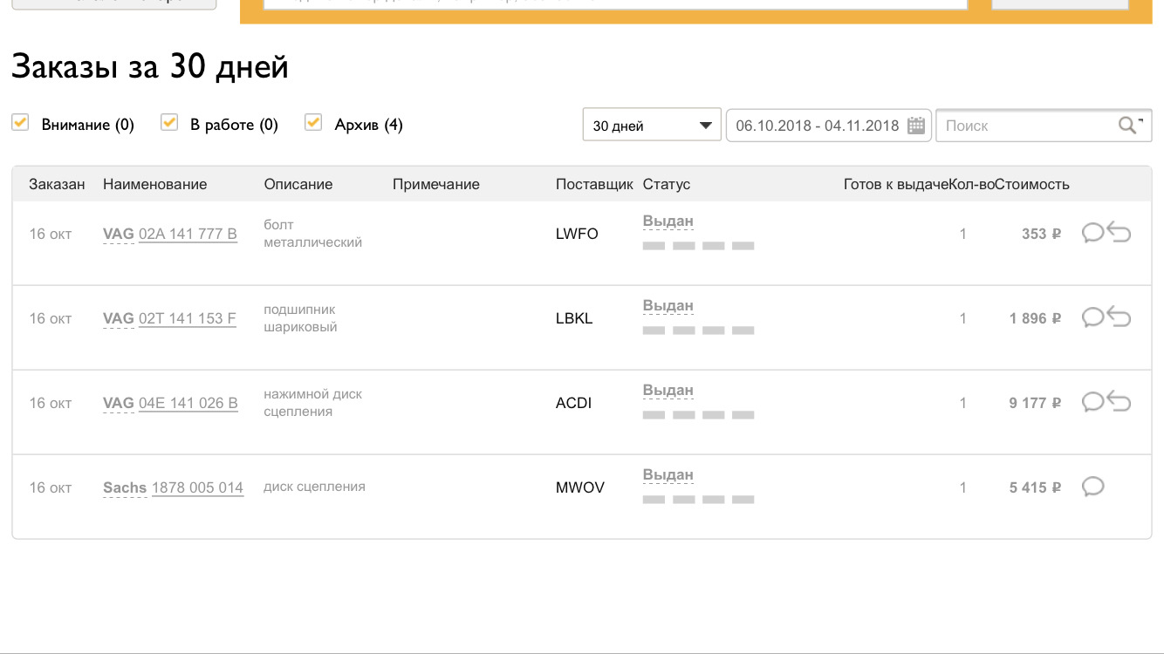This screenshot has height=654, width=1164.
Task: Open part number link 1878 005 014
Action: 197,487
